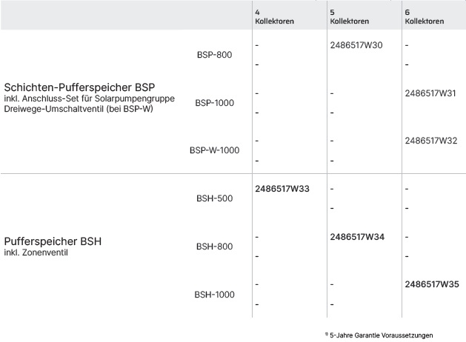
Task: Click article number 2486517W30
Action: [x=356, y=46]
